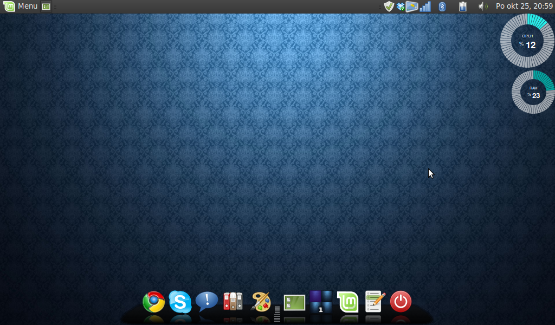Image resolution: width=555 pixels, height=325 pixels.
Task: Open the clock showing Po okt 25, 20:59
Action: (524, 6)
